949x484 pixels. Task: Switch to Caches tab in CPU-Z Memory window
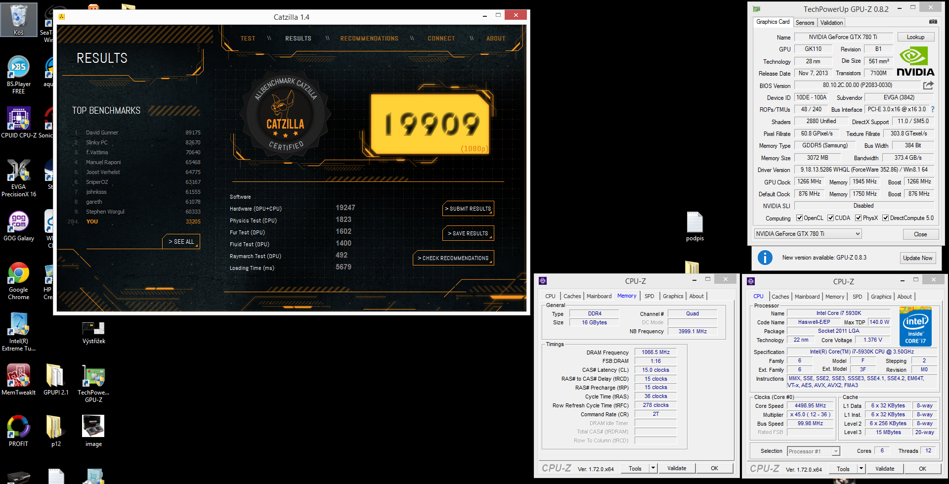[572, 296]
